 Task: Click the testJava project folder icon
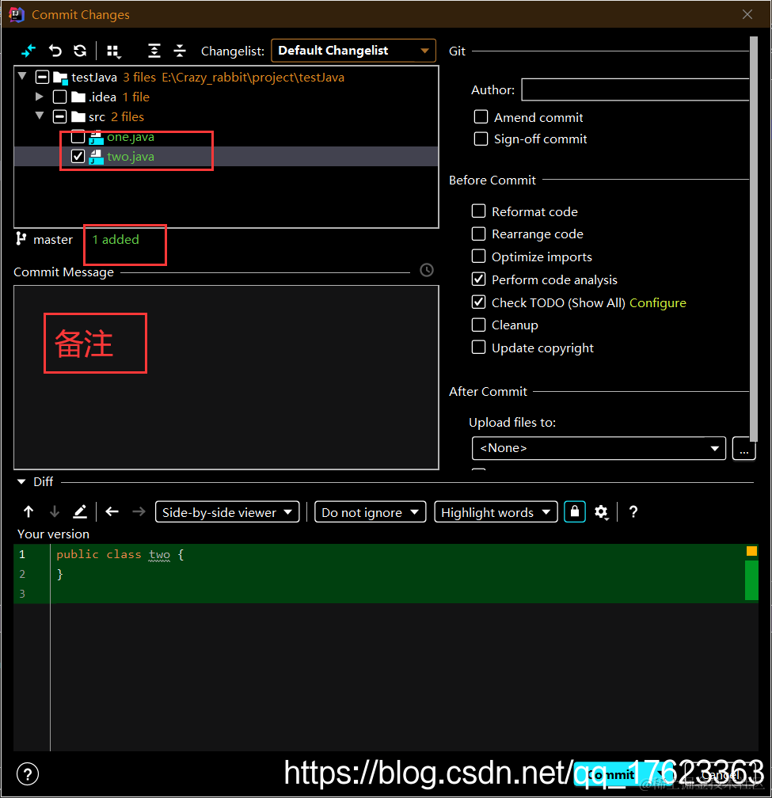click(x=60, y=78)
